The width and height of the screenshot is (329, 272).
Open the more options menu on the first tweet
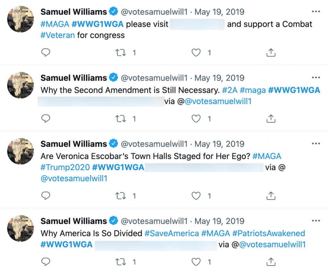[316, 11]
